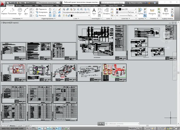
Task: Select the Rotate tool icon
Action: pos(50,9)
